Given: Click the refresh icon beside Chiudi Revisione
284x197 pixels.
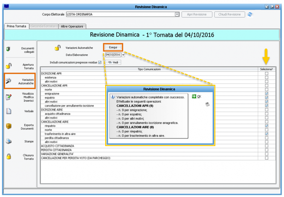Looking at the screenshot, I should tap(250, 15).
